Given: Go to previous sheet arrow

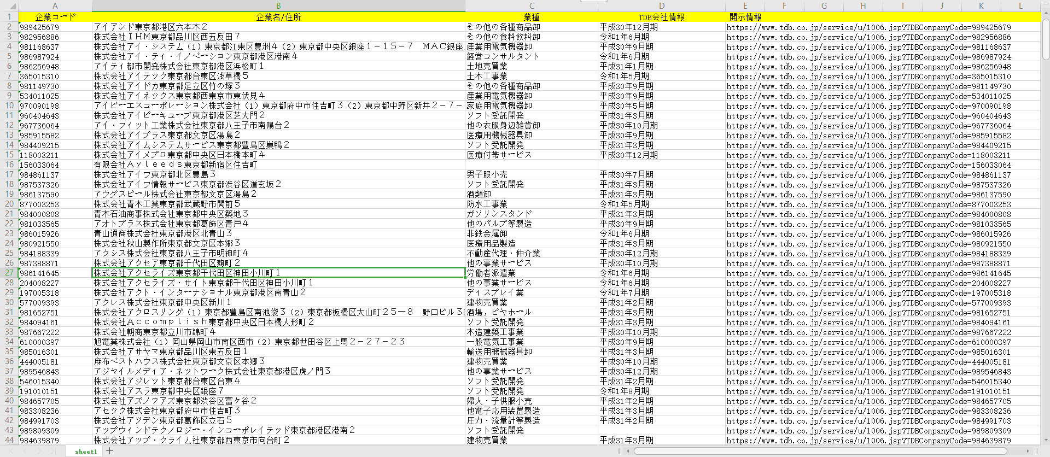Looking at the screenshot, I should pyautogui.click(x=25, y=451).
